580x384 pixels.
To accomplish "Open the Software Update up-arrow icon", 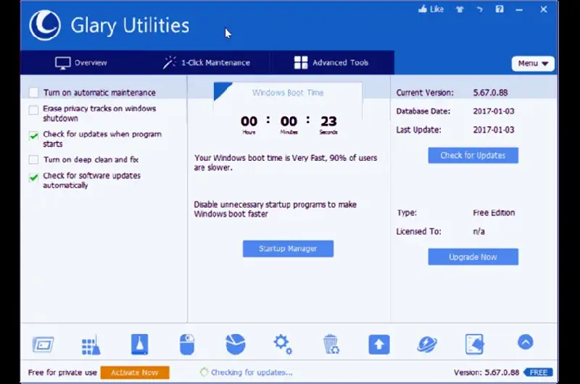I will (x=378, y=344).
